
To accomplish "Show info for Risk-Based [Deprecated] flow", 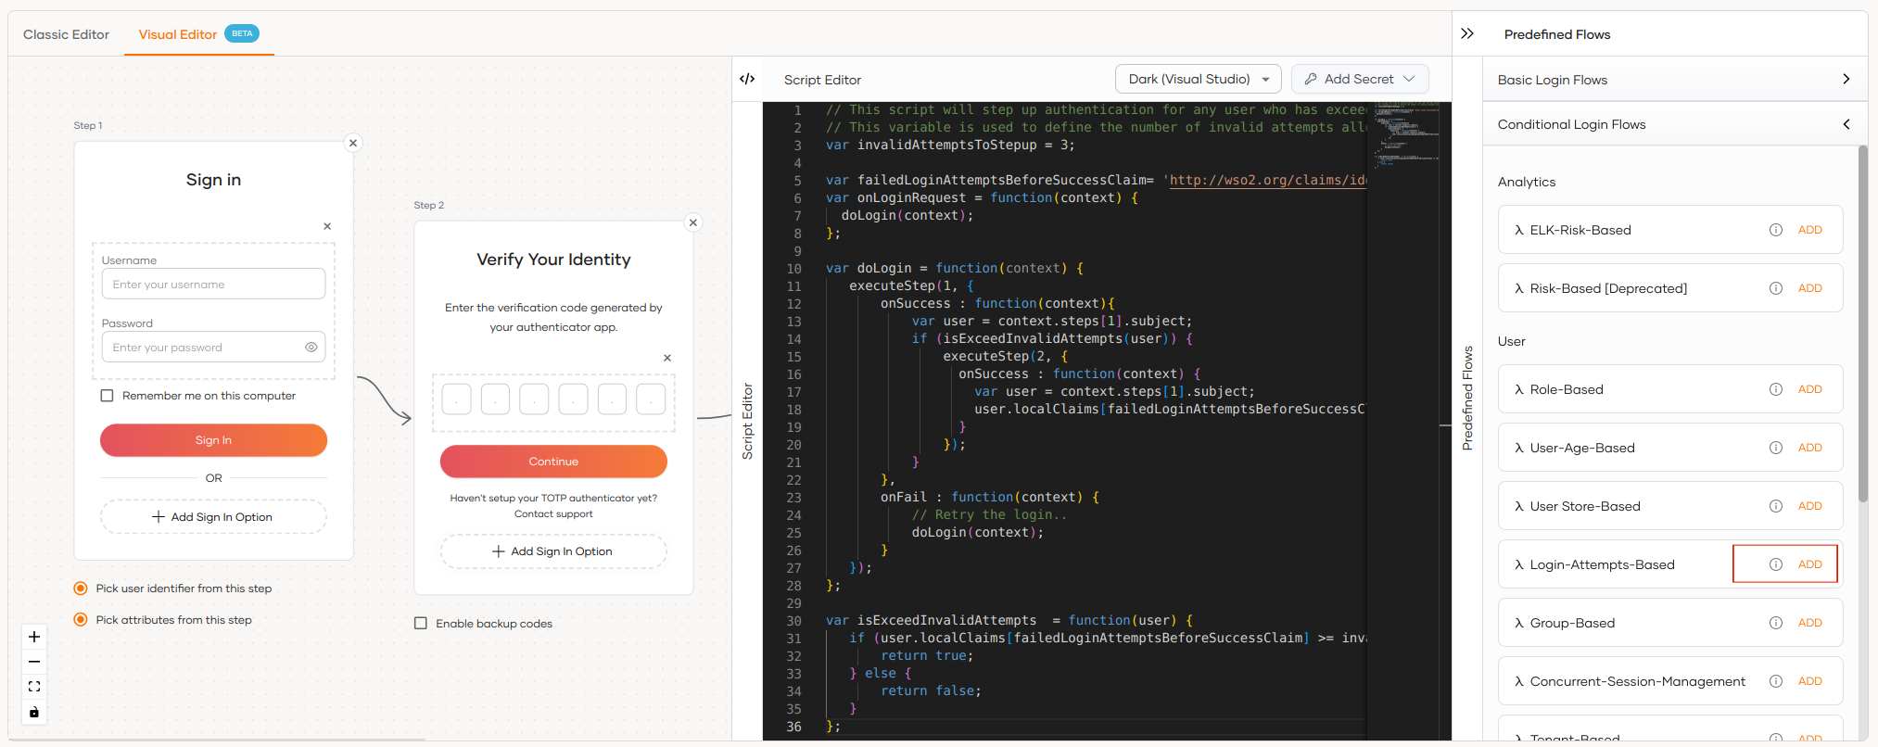I will (x=1776, y=288).
